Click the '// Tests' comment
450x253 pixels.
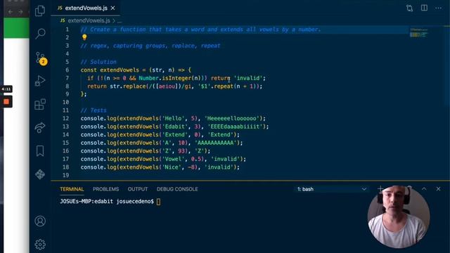pyautogui.click(x=94, y=110)
